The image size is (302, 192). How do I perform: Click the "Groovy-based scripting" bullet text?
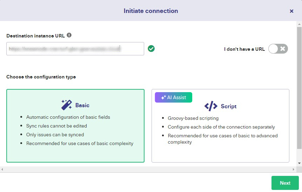click(193, 118)
